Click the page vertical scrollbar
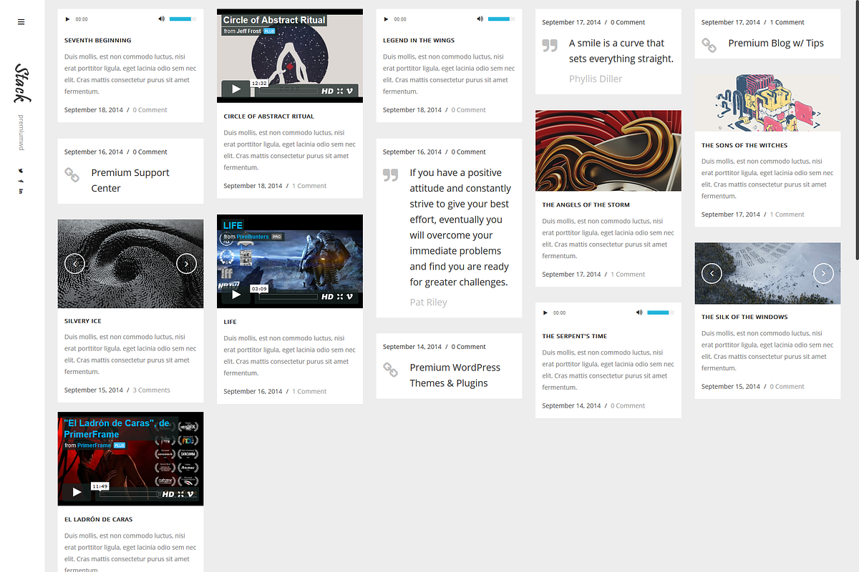Screen dimensions: 859x572 tap(856, 130)
